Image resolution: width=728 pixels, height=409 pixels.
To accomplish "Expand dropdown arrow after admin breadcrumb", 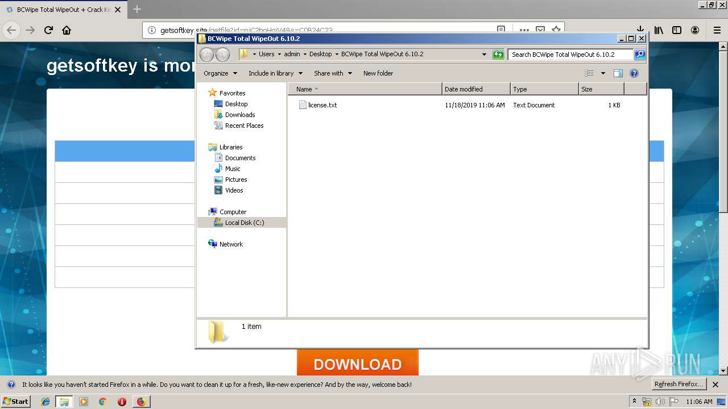I will [305, 55].
